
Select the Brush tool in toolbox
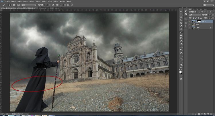pos(181,32)
